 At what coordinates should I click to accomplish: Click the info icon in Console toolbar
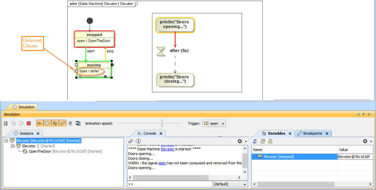138,141
